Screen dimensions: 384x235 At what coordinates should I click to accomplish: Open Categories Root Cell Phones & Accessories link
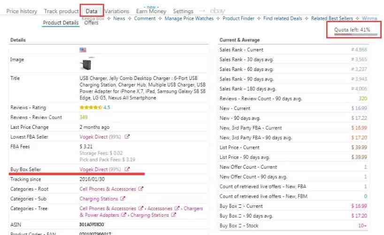tap(108, 189)
